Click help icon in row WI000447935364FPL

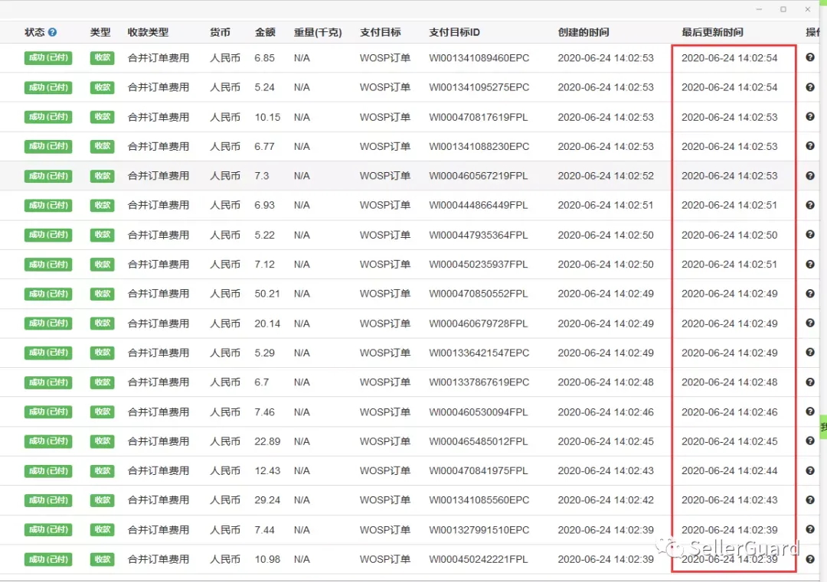pos(810,234)
